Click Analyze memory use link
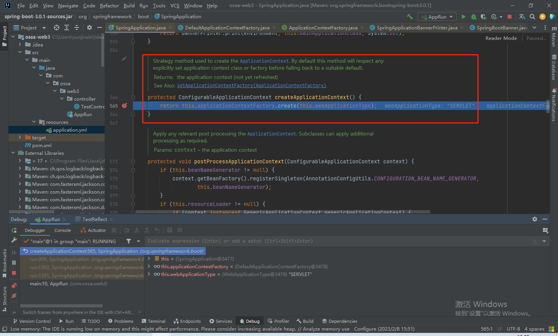This screenshot has height=336, width=558. click(x=326, y=329)
